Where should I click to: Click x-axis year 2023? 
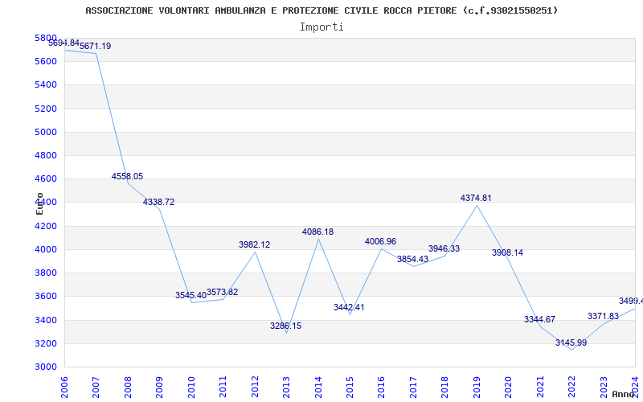[604, 388]
